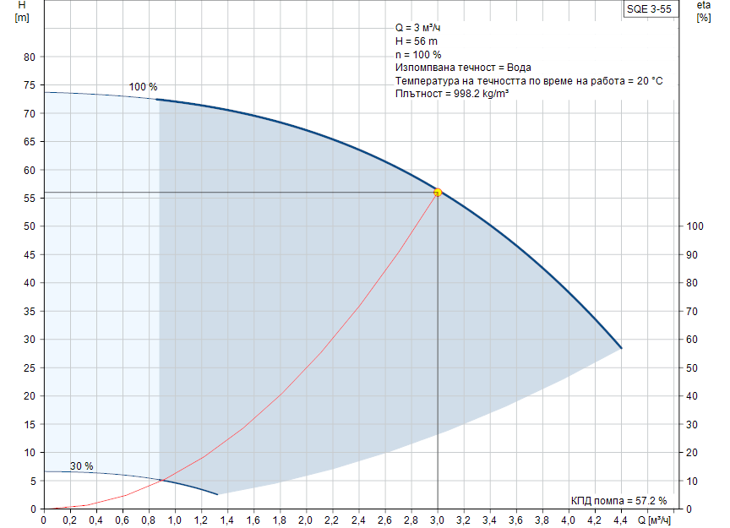Screen dimensions: 730x528
Task: Click the H [m] axis title
Action: pyautogui.click(x=22, y=12)
